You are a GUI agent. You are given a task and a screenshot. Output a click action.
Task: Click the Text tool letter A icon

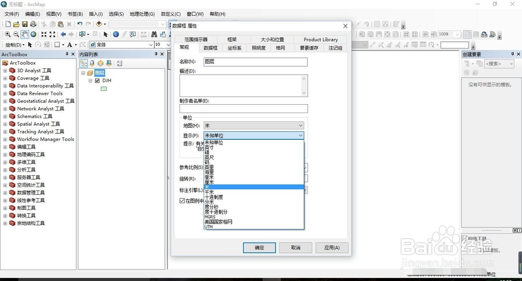[69, 44]
